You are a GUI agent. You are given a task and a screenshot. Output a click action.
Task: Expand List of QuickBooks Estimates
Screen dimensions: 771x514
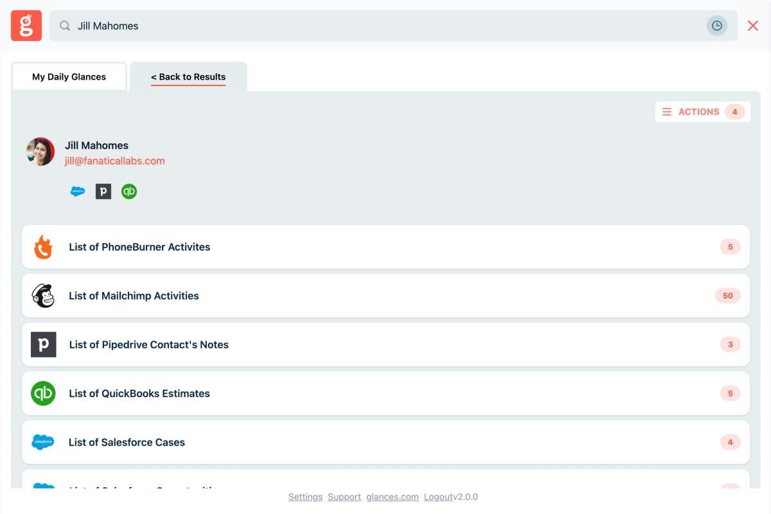(x=385, y=393)
